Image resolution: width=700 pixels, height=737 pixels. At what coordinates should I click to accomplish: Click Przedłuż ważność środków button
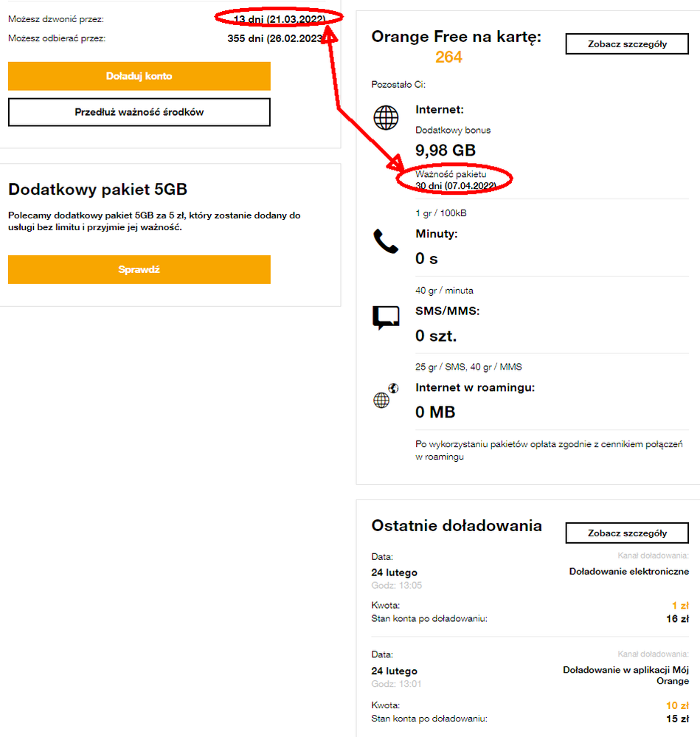[139, 112]
